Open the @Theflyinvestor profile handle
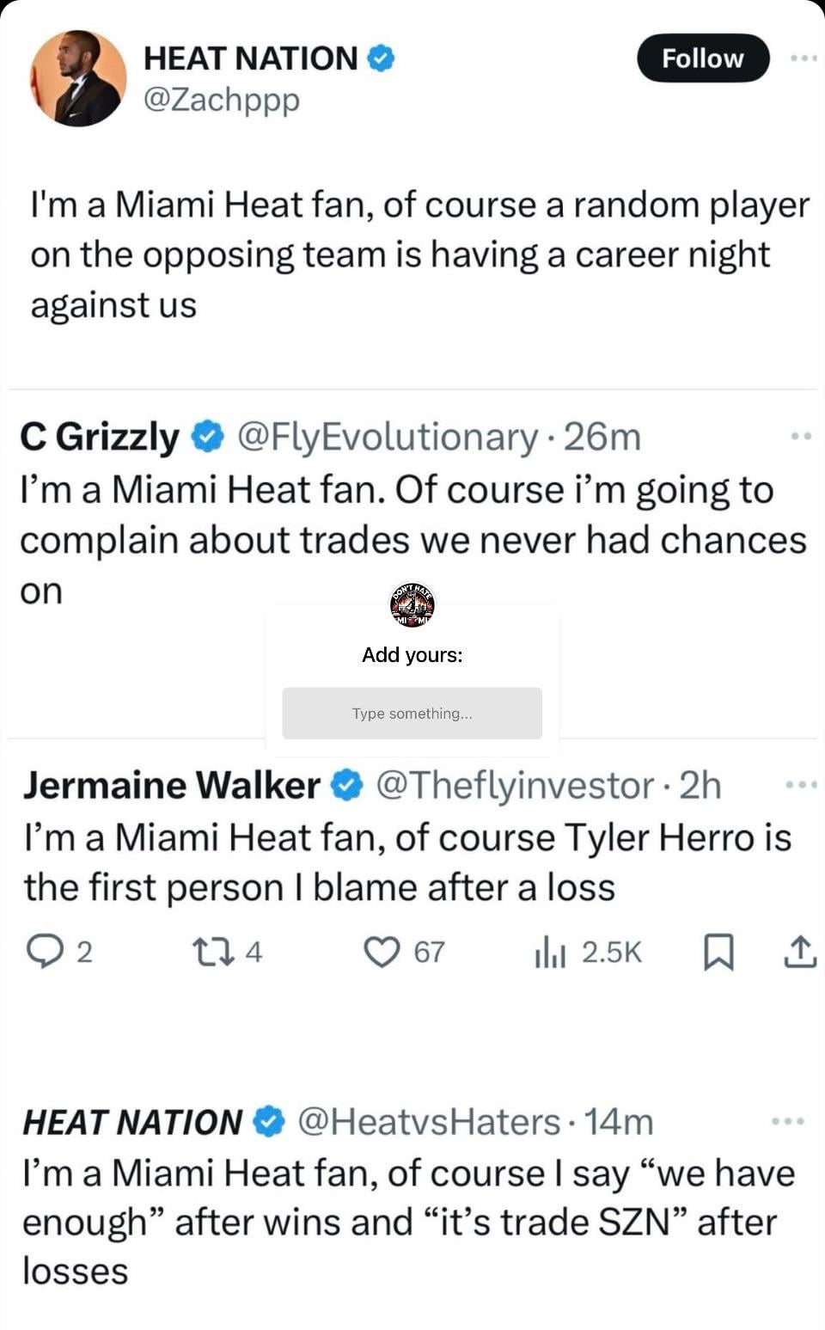The height and width of the screenshot is (1330, 825). tap(515, 785)
